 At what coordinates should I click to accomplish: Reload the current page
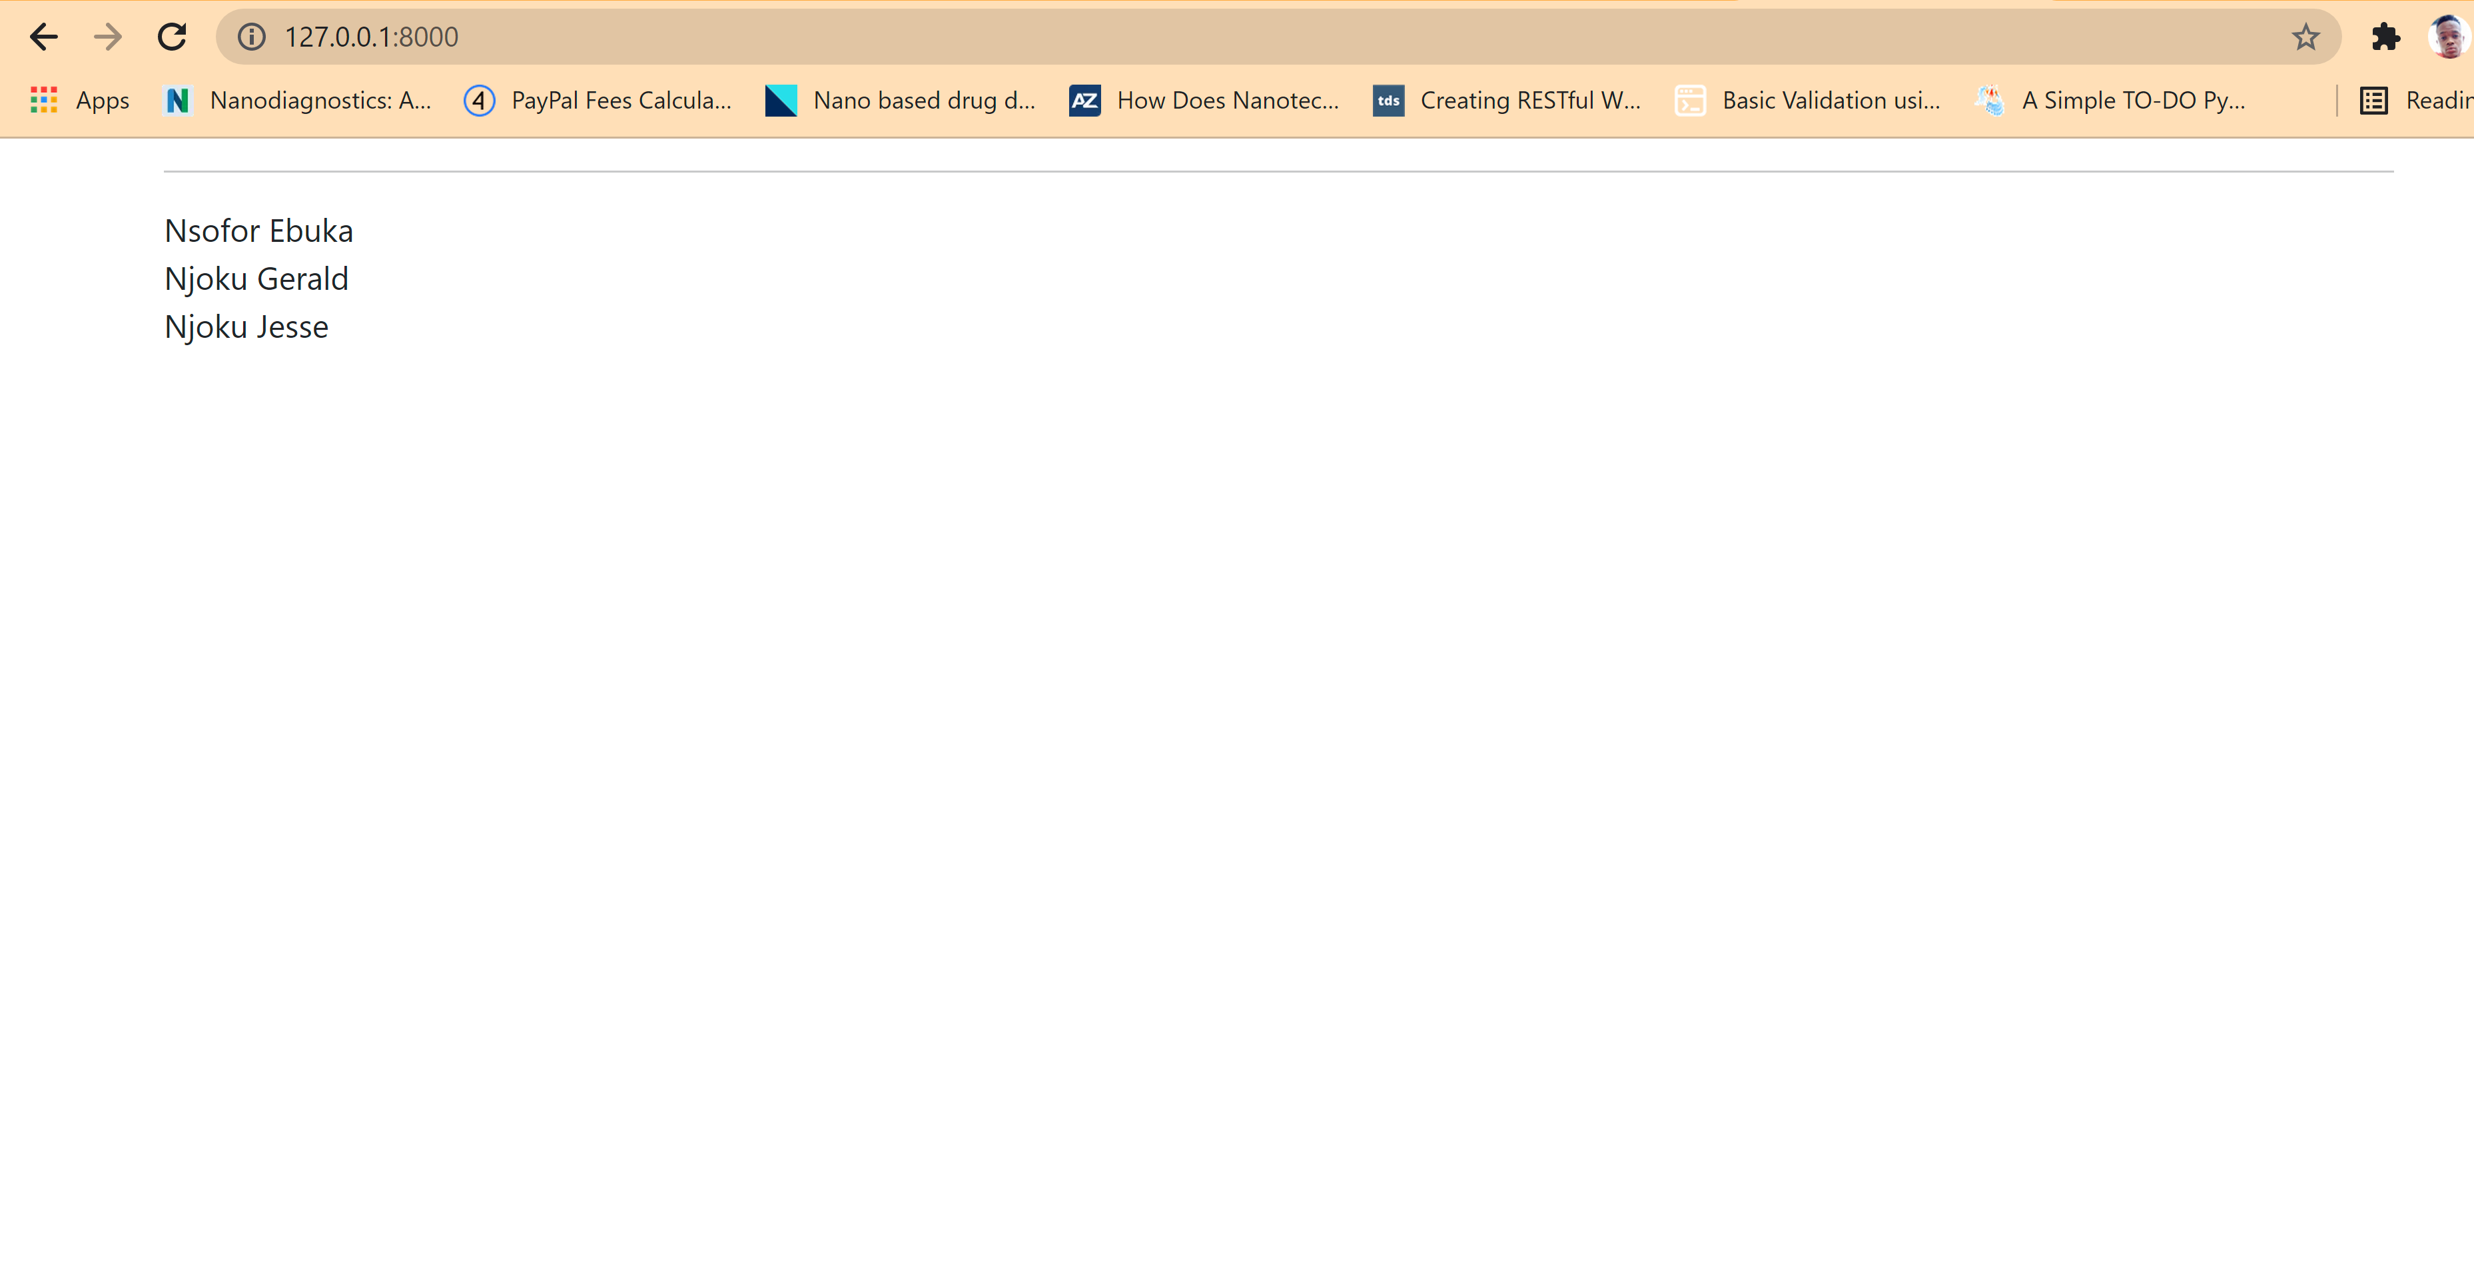coord(172,37)
